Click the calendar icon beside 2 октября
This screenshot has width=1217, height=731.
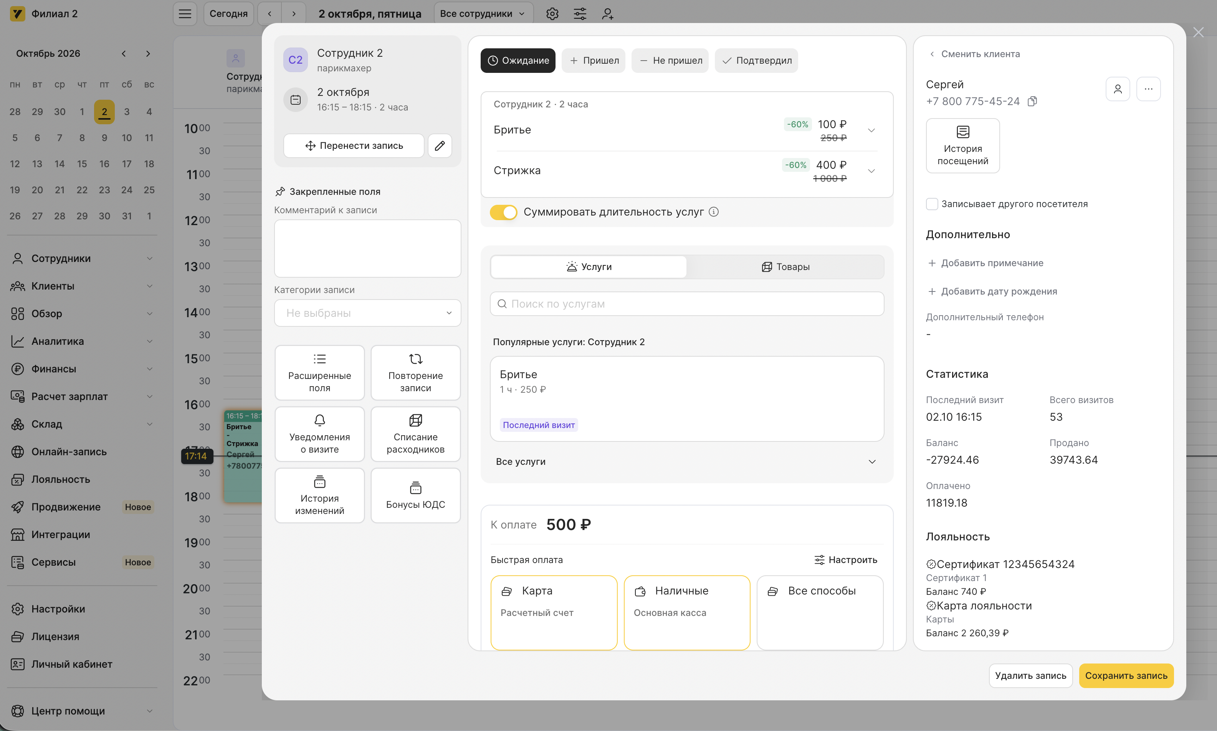(295, 99)
